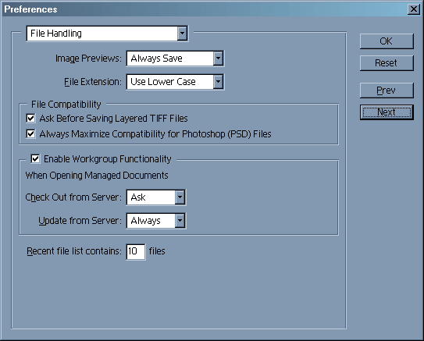Expand the Check Out from Server dropdown

tap(180, 197)
